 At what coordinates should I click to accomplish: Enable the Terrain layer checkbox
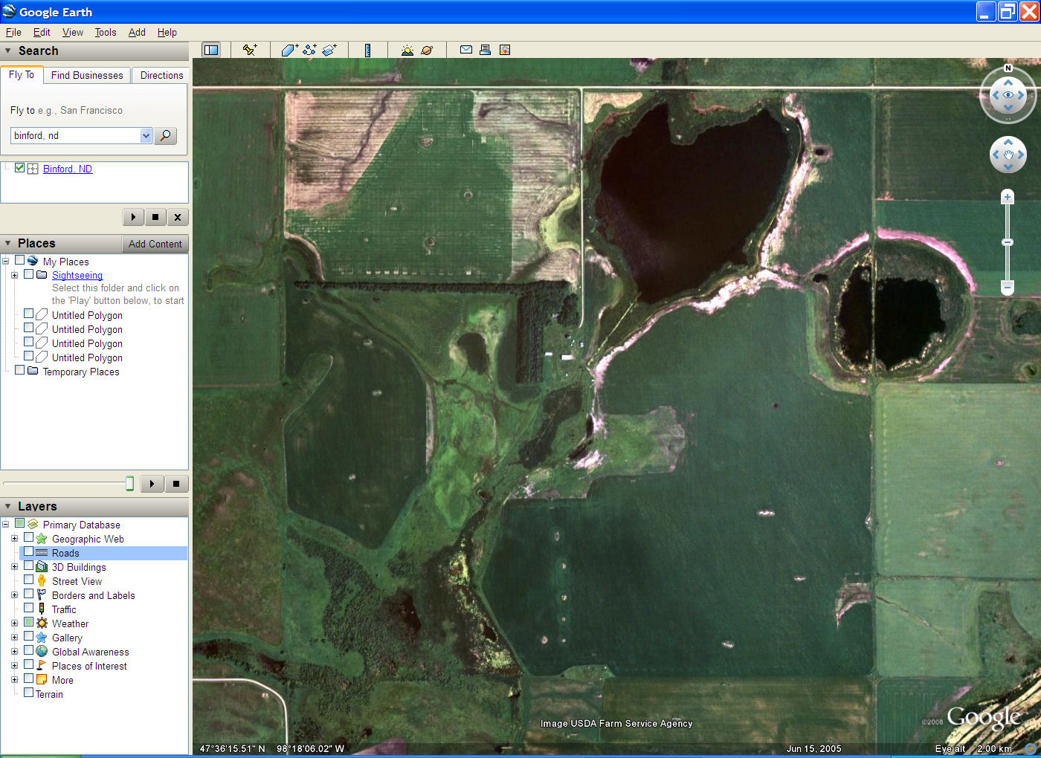28,693
